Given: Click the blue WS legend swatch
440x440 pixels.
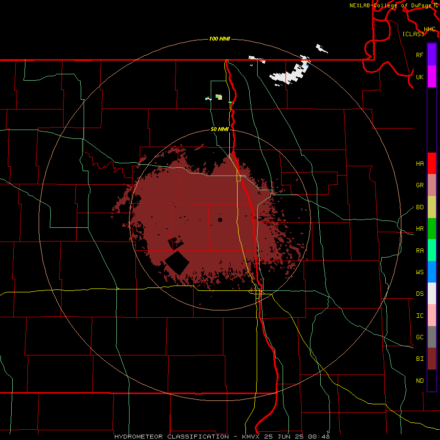Looking at the screenshot, I should (x=432, y=272).
